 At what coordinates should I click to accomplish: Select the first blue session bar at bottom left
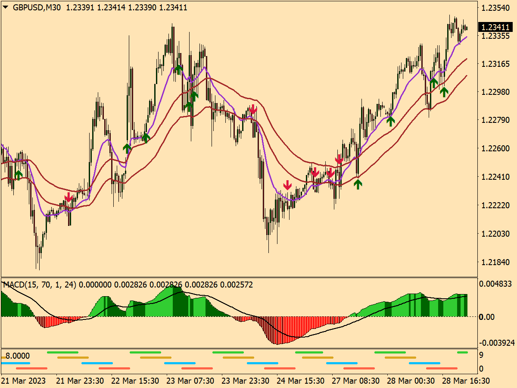click(16, 363)
